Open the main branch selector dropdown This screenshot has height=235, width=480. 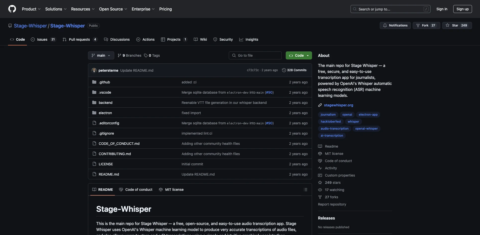pos(101,55)
